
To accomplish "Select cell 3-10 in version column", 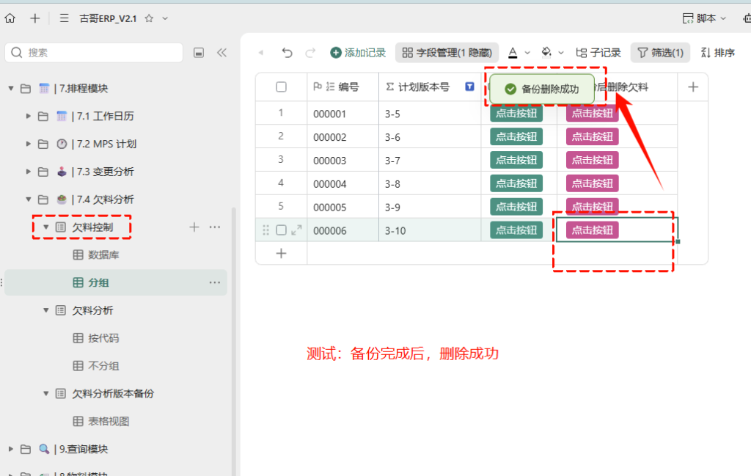I will point(430,230).
